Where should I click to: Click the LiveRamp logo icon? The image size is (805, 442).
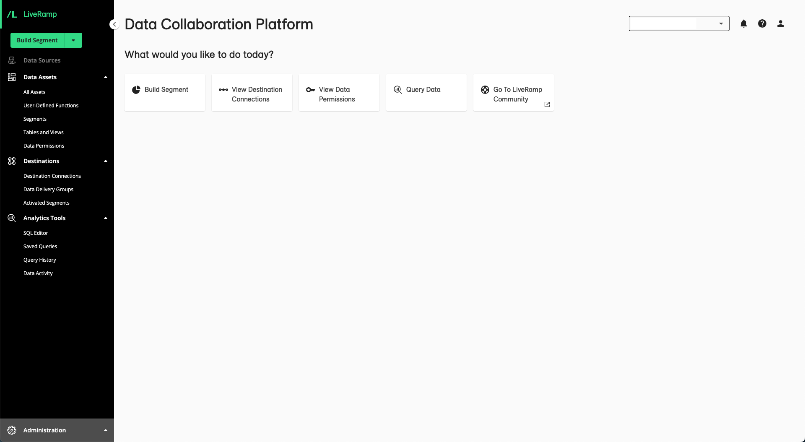click(12, 14)
